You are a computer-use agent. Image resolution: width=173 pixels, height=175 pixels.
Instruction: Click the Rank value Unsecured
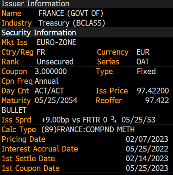tap(55, 62)
